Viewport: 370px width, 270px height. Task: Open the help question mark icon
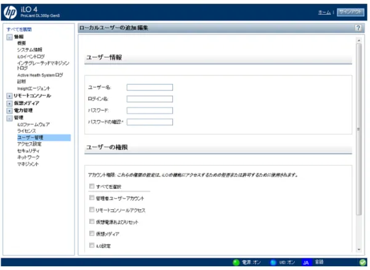click(358, 28)
